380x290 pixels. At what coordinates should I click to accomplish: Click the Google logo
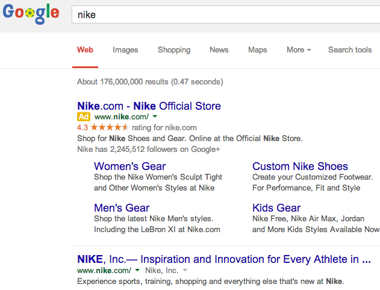31,13
